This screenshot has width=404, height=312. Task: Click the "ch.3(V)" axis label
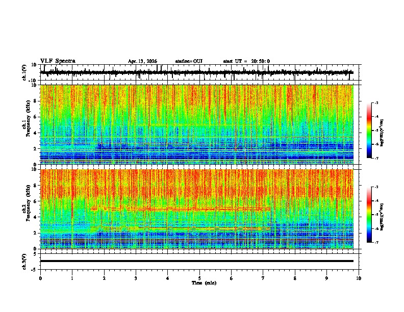pyautogui.click(x=24, y=262)
